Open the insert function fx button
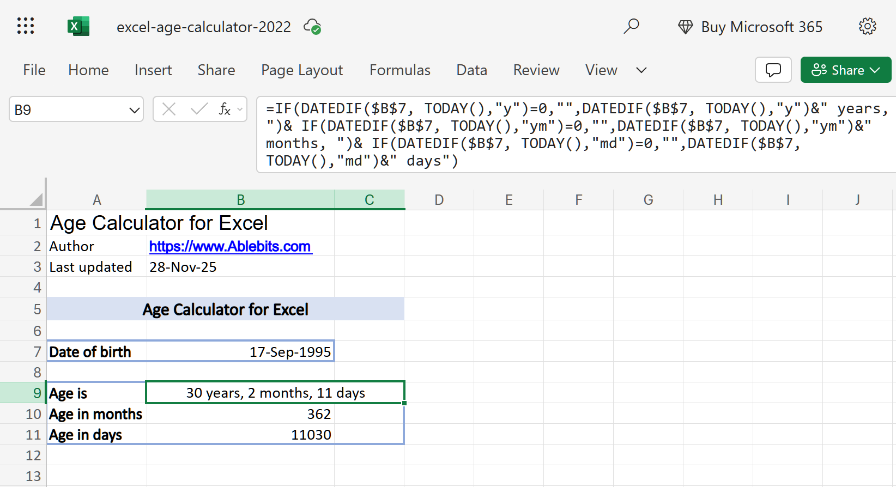This screenshot has width=896, height=487. [224, 109]
